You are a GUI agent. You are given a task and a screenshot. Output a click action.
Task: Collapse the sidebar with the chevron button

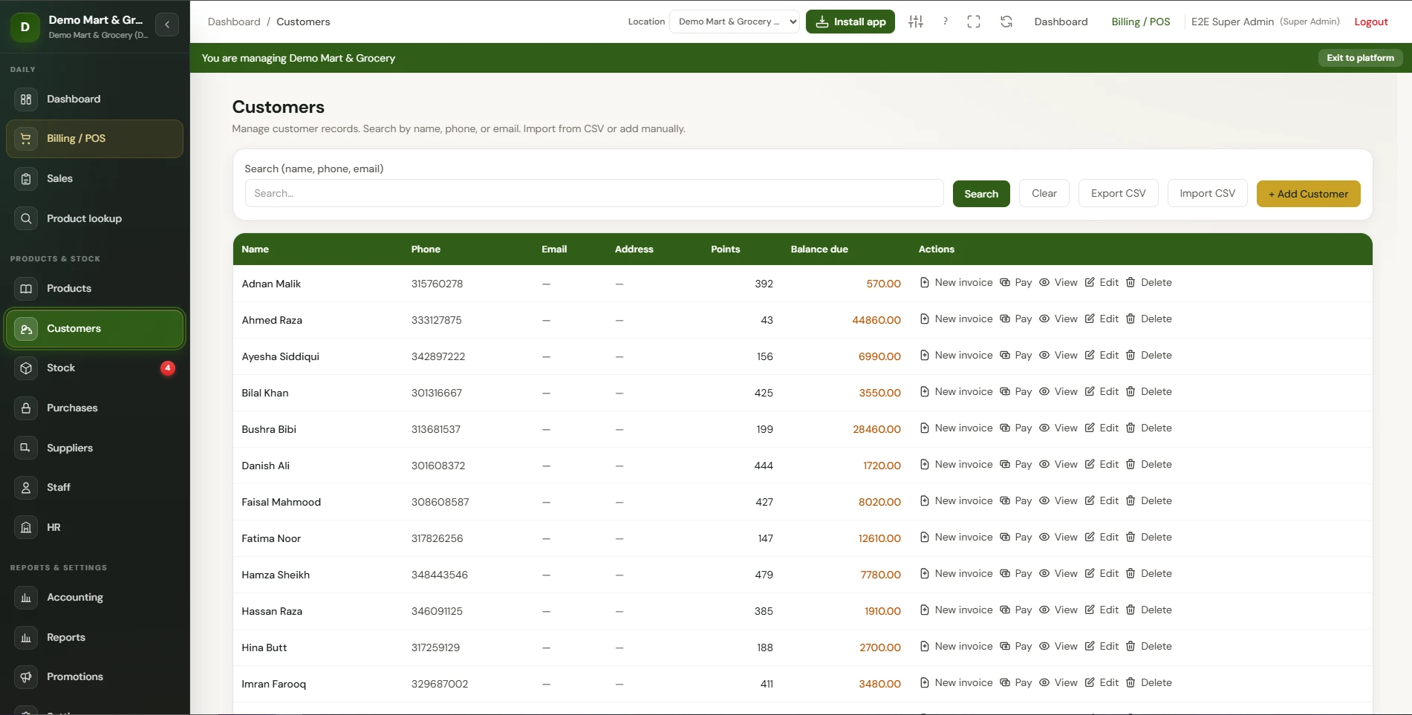pos(167,25)
